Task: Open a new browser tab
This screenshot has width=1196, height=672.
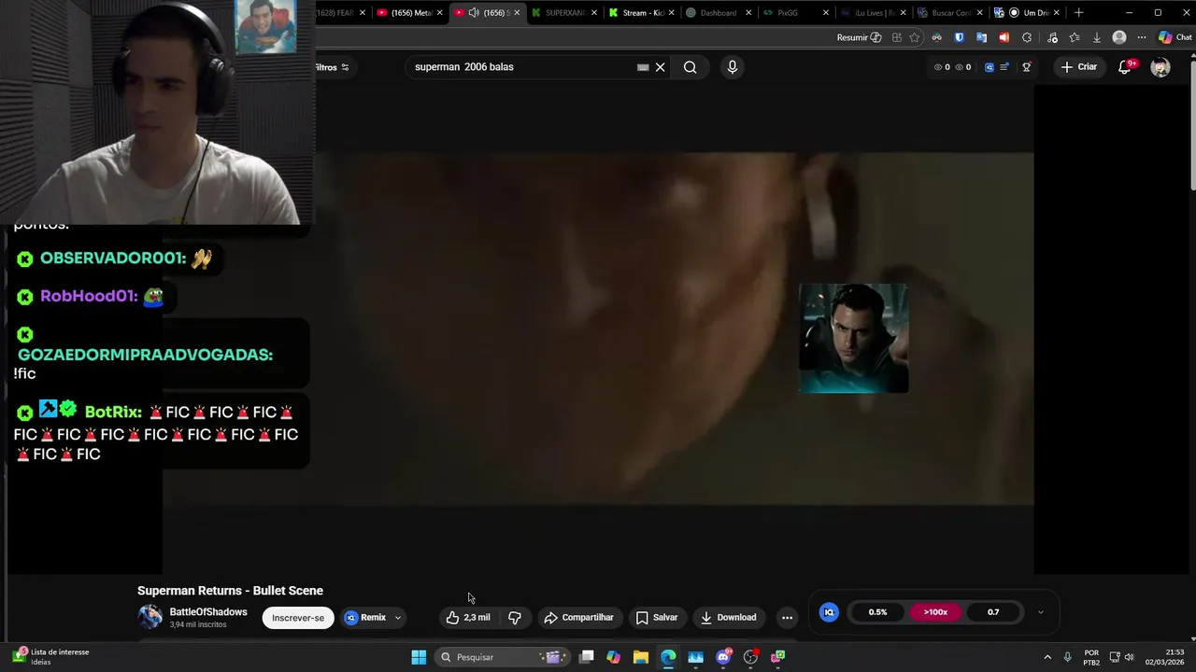Action: [x=1078, y=13]
